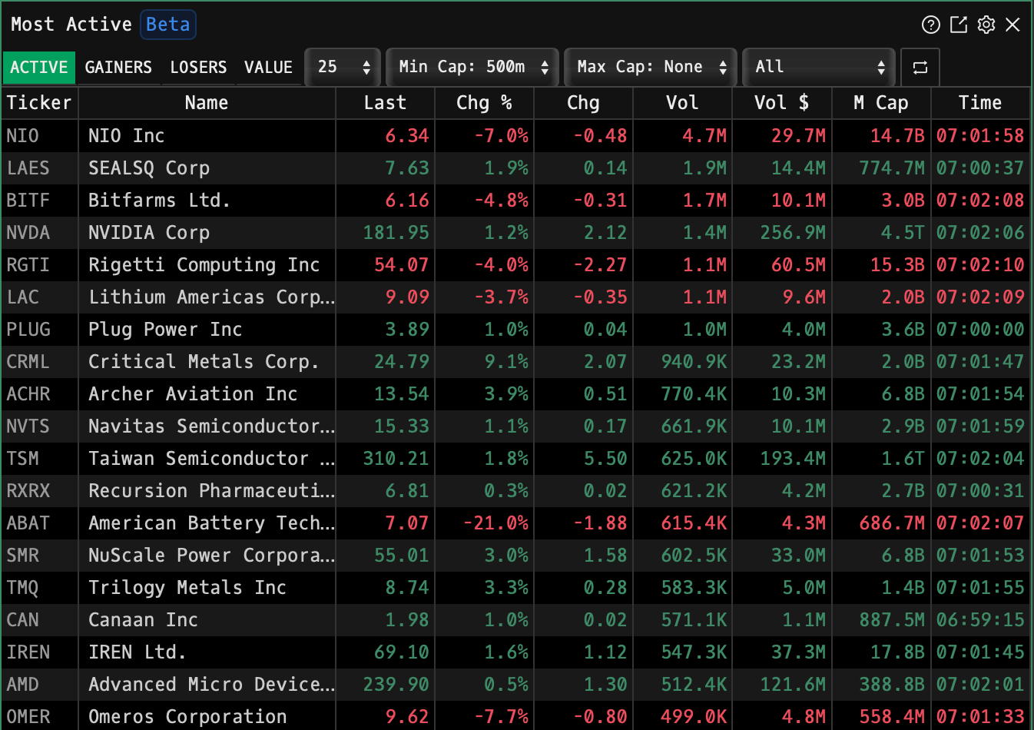Click the 310.21 last price

[x=396, y=459]
